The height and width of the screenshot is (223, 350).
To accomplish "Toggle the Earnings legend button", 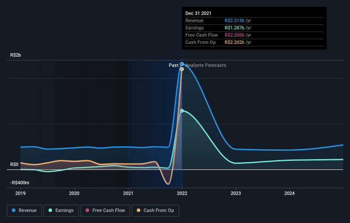I will 61,211.
